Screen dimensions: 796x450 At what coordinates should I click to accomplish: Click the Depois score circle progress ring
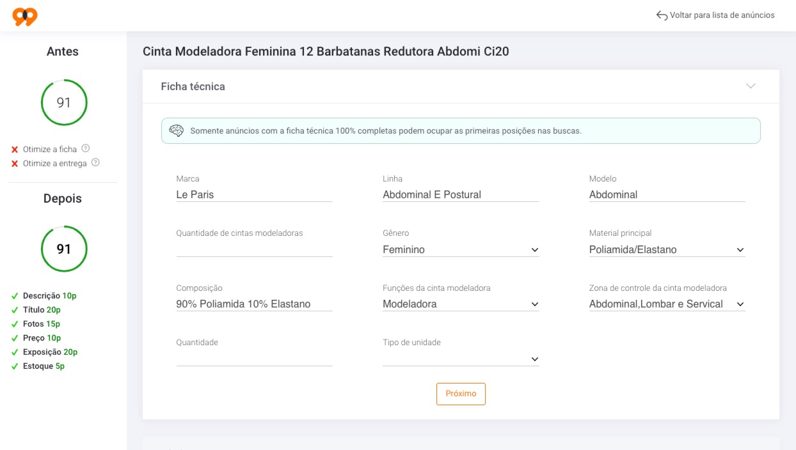[64, 249]
